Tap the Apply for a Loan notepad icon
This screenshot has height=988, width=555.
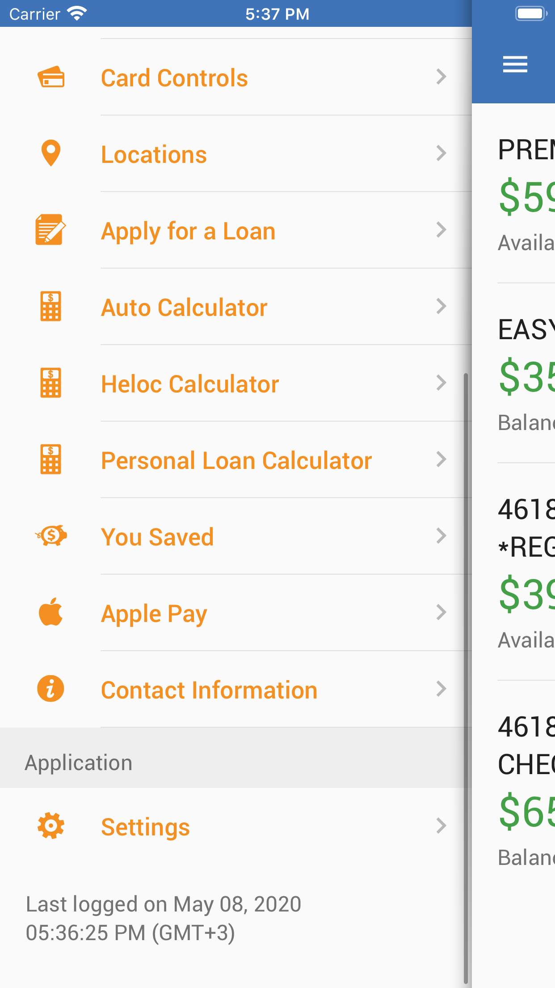tap(50, 230)
